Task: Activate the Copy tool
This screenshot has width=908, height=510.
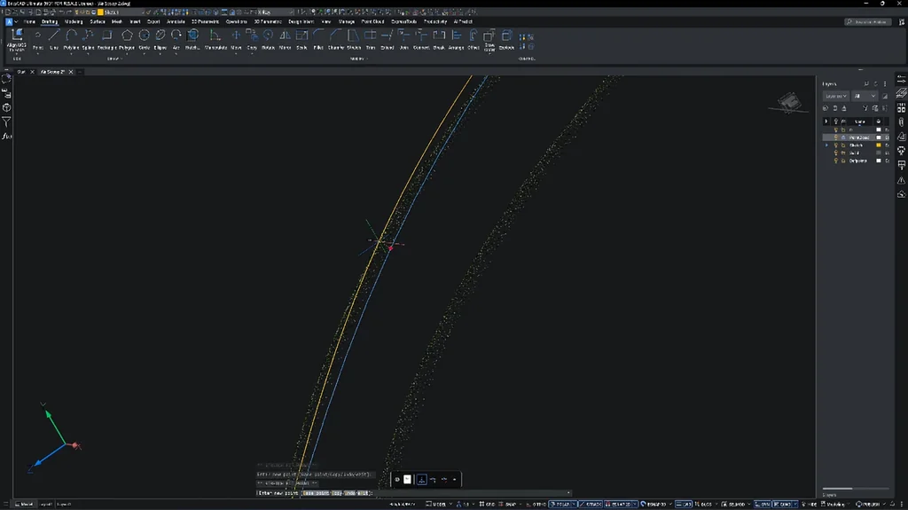Action: point(252,39)
